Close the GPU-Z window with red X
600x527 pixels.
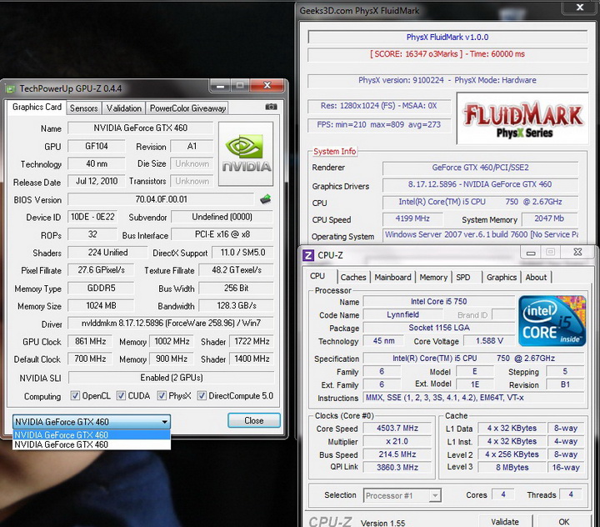(x=267, y=86)
